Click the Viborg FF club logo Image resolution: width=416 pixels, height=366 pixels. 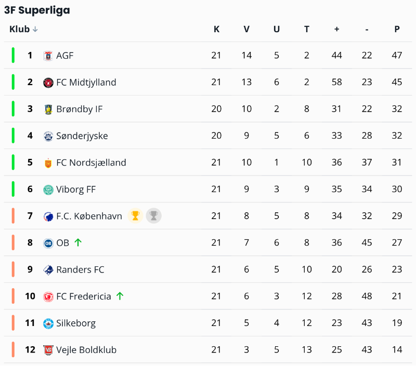click(48, 189)
